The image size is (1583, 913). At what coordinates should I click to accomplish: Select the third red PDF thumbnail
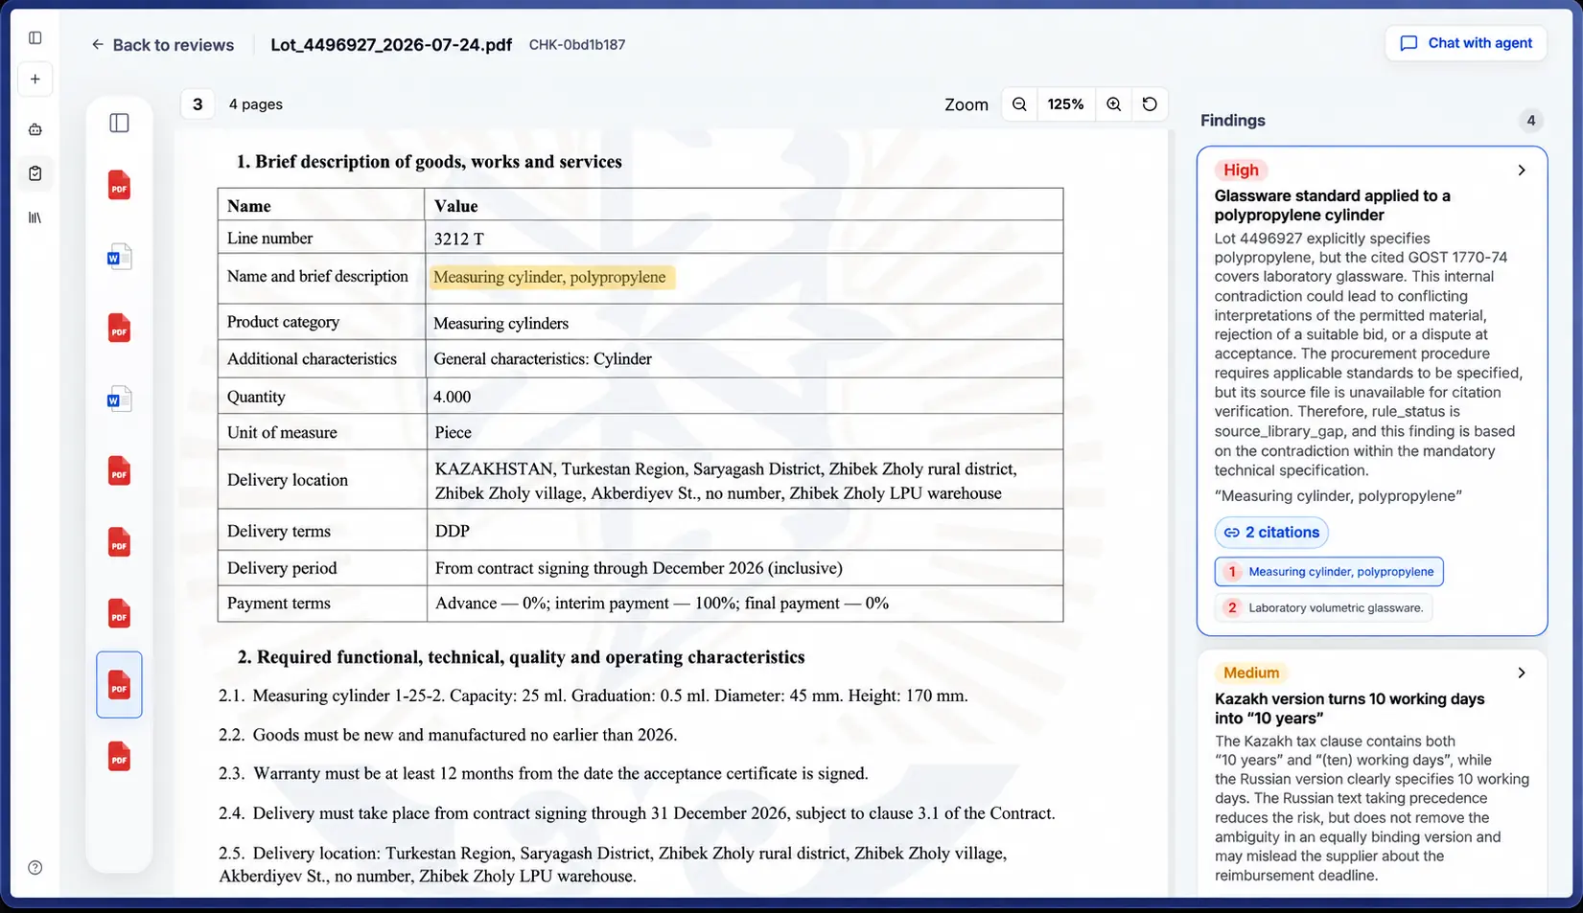click(x=119, y=471)
